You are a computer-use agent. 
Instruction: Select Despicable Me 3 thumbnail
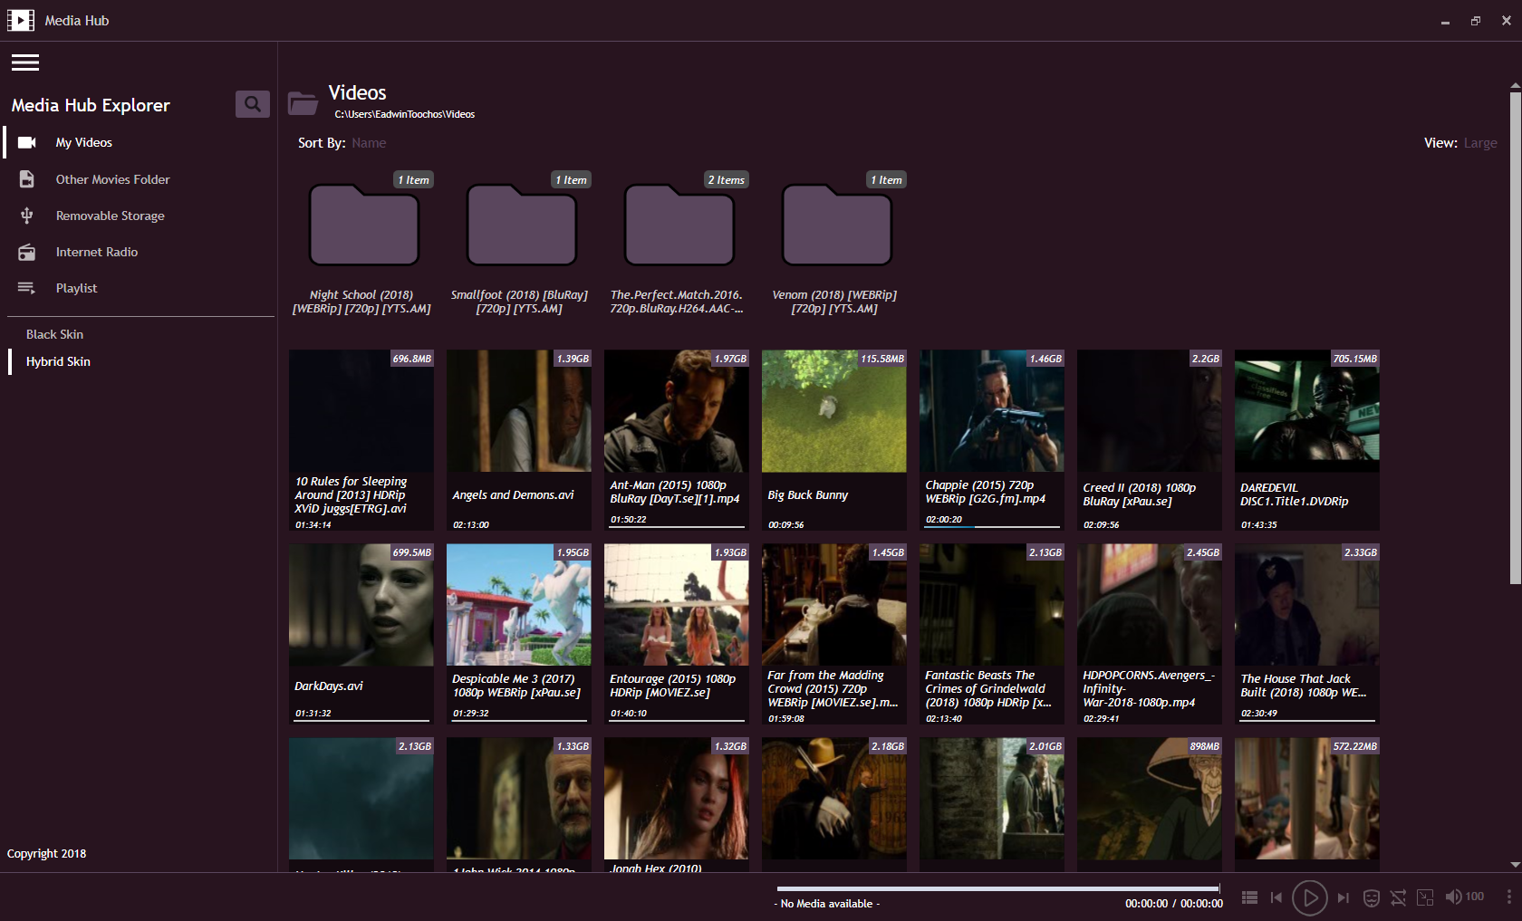[519, 605]
